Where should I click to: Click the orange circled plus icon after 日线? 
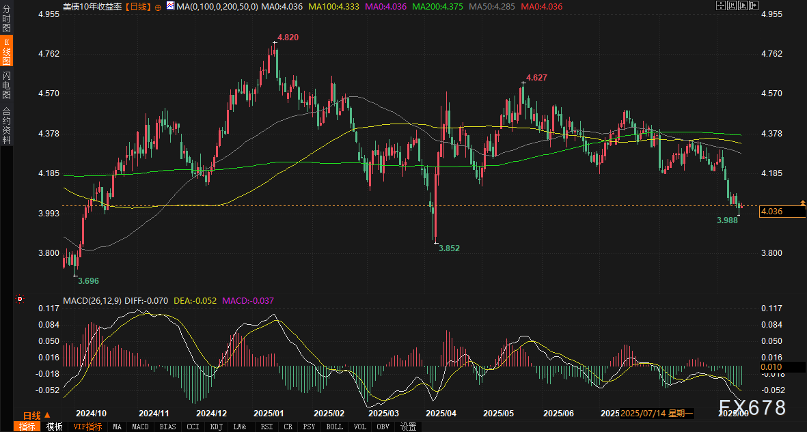click(159, 6)
